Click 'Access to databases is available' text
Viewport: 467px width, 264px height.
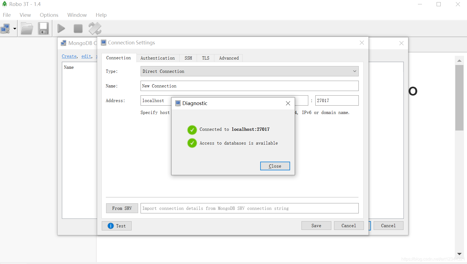[239, 143]
